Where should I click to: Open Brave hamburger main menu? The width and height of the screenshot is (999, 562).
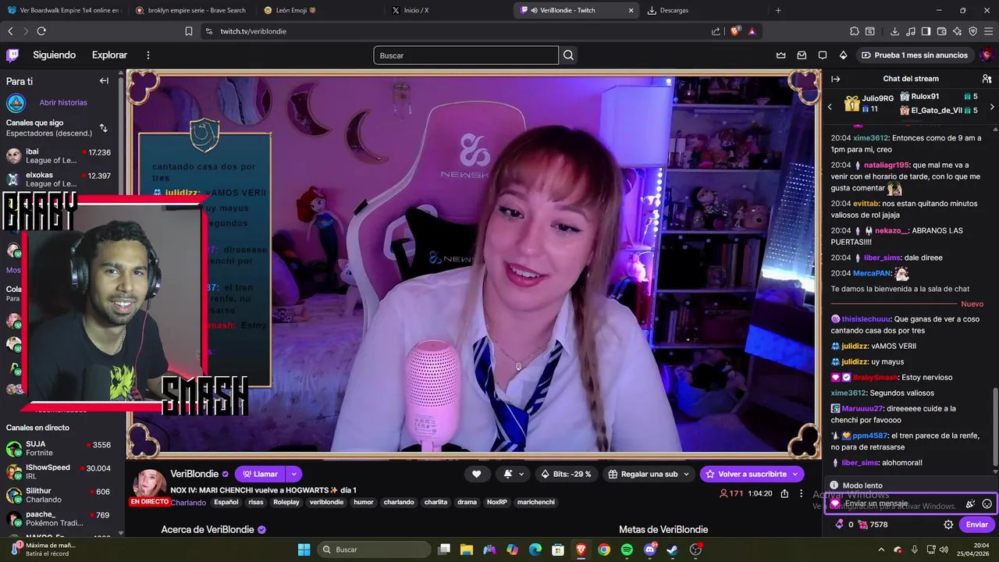(988, 31)
